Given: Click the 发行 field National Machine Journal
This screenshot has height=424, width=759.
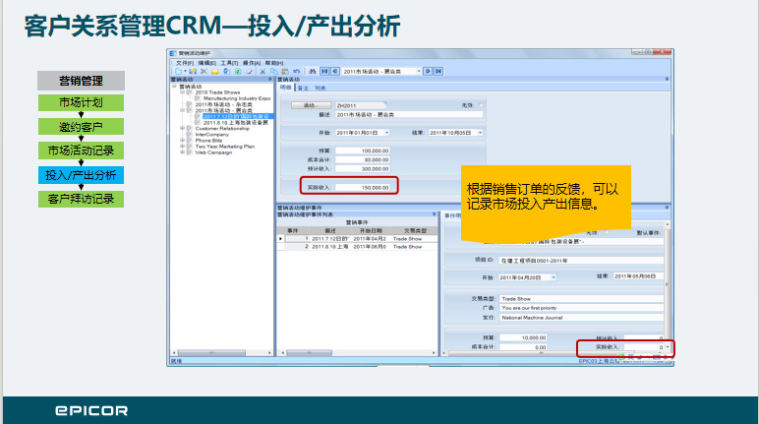Looking at the screenshot, I should pos(581,318).
